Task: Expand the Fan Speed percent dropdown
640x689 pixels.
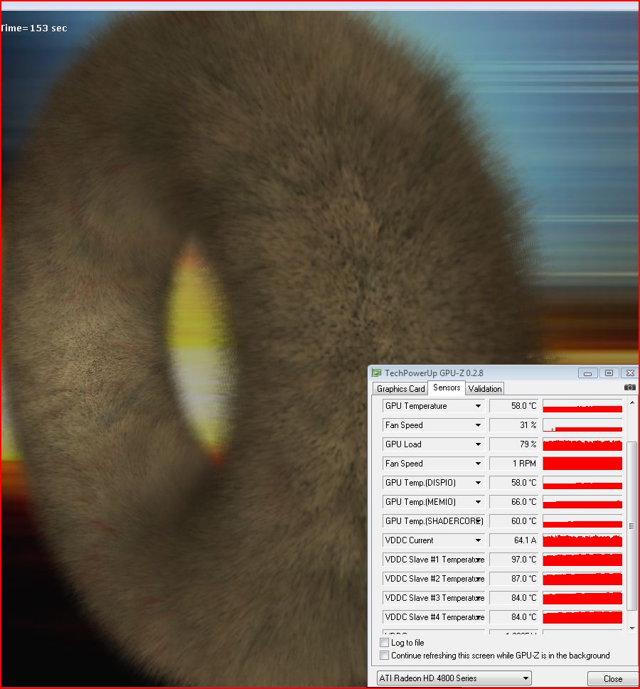Action: [479, 425]
